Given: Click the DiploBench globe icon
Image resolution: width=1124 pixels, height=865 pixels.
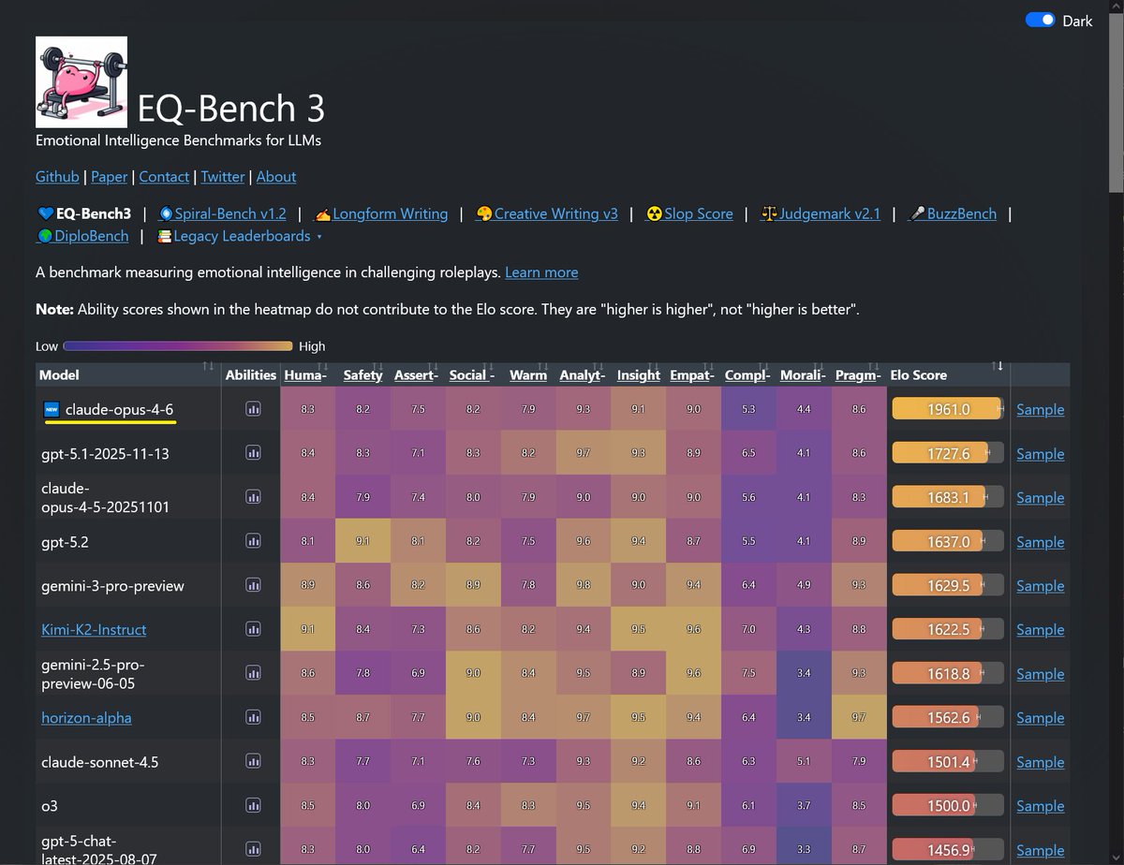Looking at the screenshot, I should (43, 236).
